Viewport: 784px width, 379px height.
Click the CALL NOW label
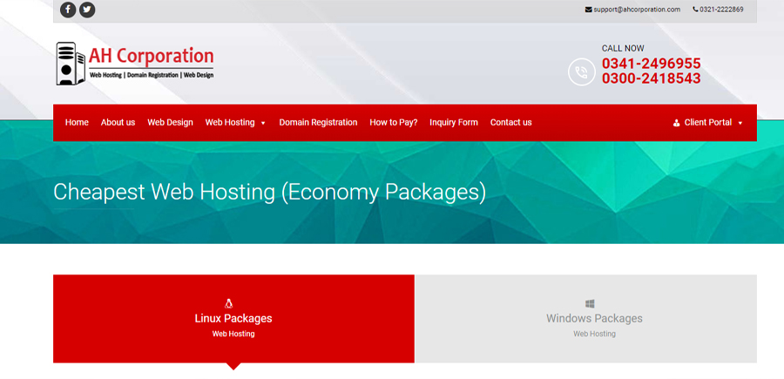(623, 49)
